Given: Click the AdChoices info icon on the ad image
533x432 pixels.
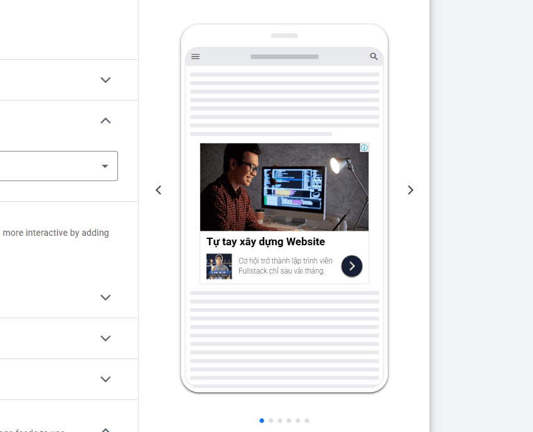Looking at the screenshot, I should (x=364, y=147).
